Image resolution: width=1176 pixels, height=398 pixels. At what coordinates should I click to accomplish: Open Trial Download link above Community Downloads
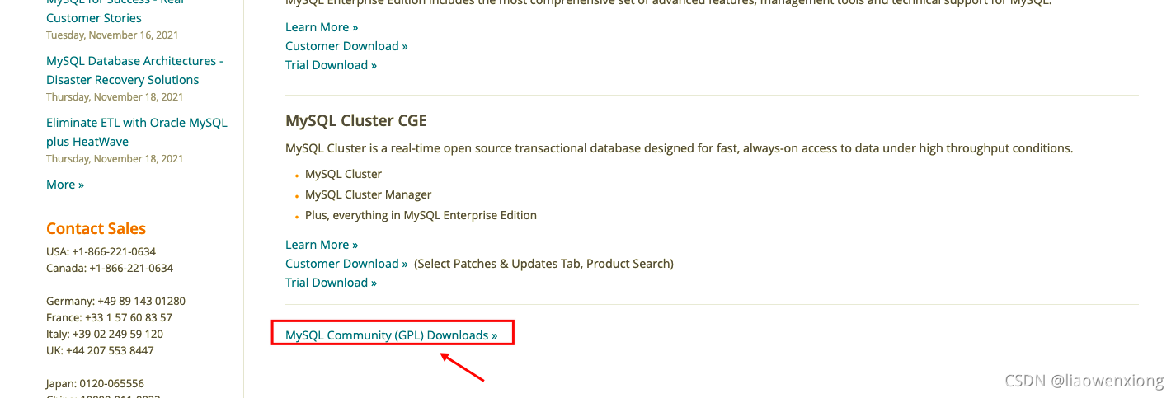pos(331,283)
